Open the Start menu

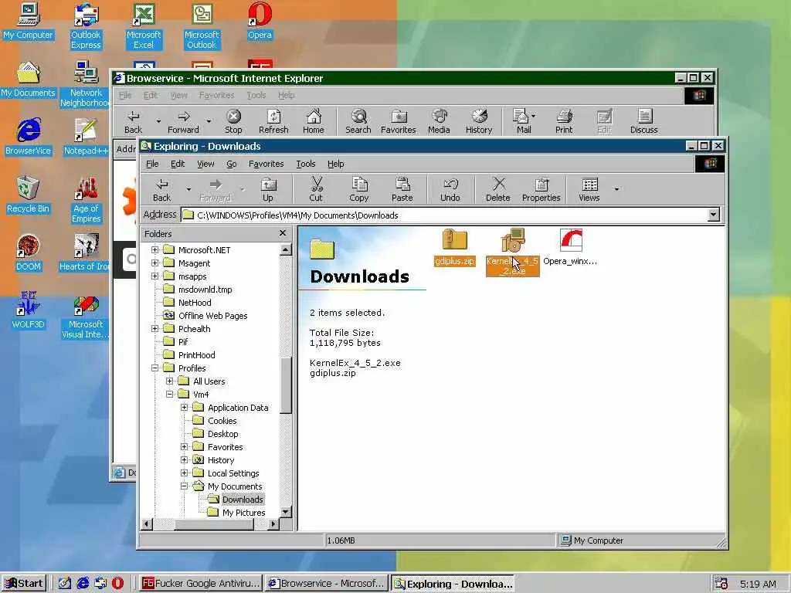click(24, 584)
